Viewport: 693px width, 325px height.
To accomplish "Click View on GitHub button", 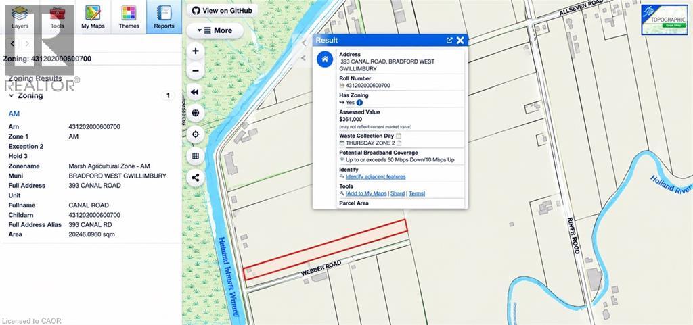I will point(222,11).
